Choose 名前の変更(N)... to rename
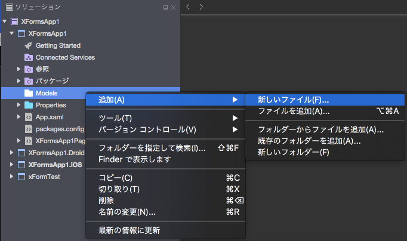The image size is (407, 241). pos(165,212)
